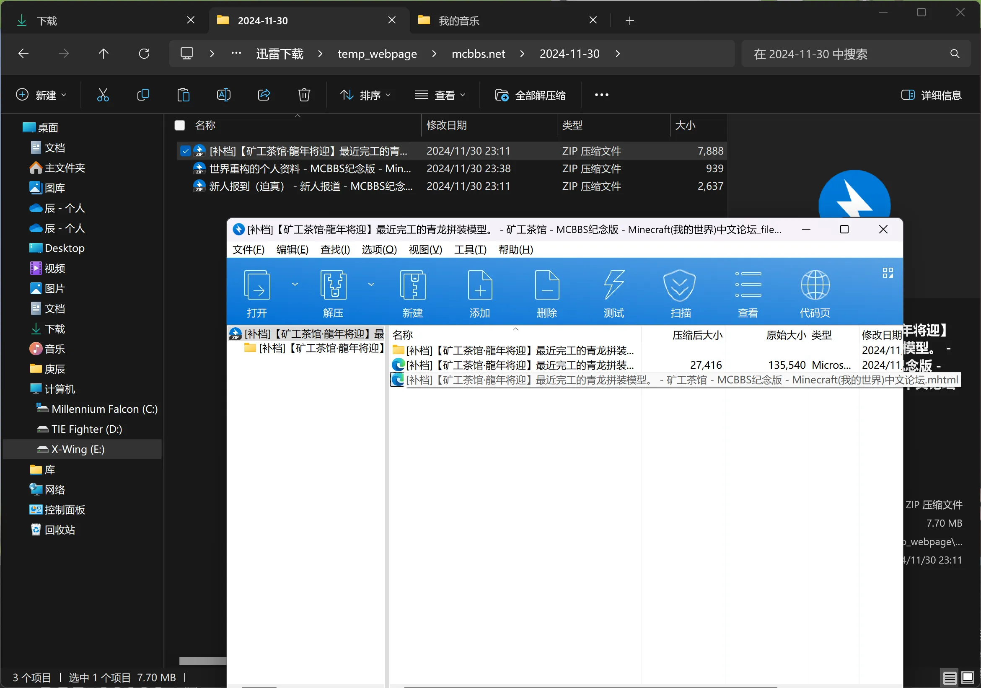Select the 27,416 compressed file row in Bandizip

coord(645,365)
